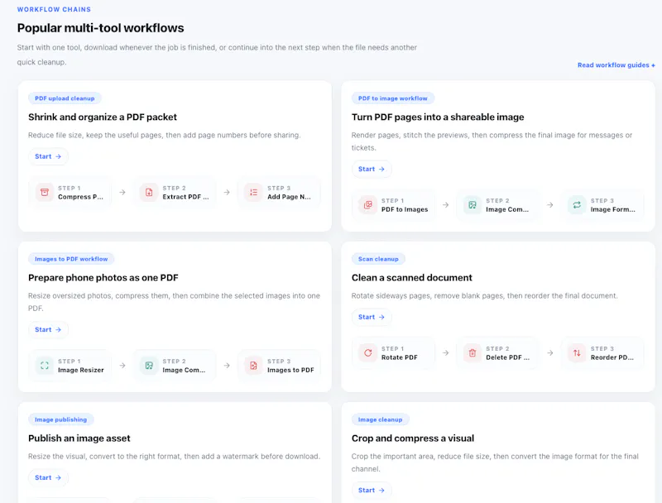Click the heading Shrink and organize a PDF packet

coord(103,117)
